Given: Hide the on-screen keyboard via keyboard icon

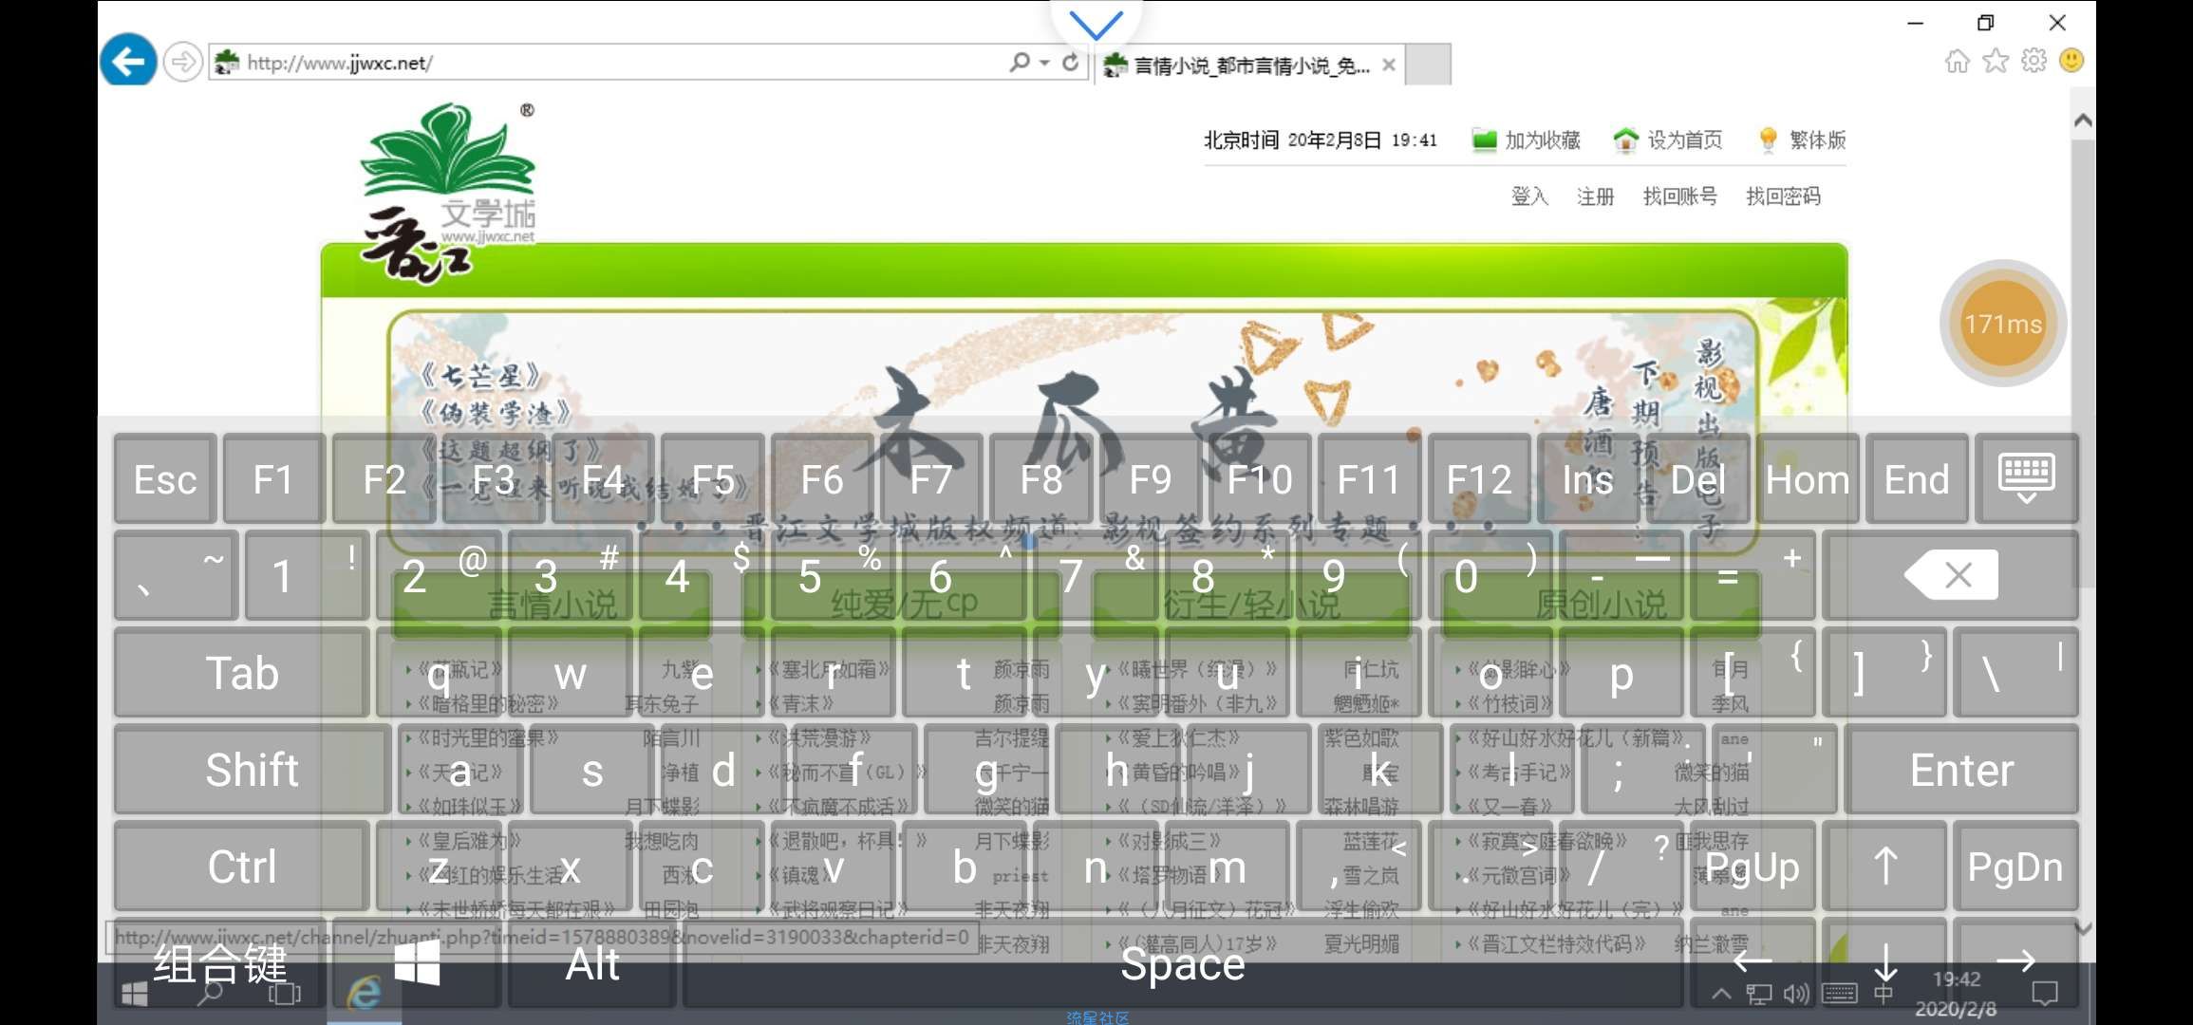Looking at the screenshot, I should point(2026,478).
